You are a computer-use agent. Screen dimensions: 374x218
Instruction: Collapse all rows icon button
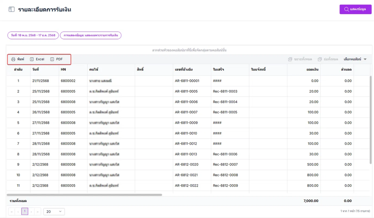click(328, 59)
